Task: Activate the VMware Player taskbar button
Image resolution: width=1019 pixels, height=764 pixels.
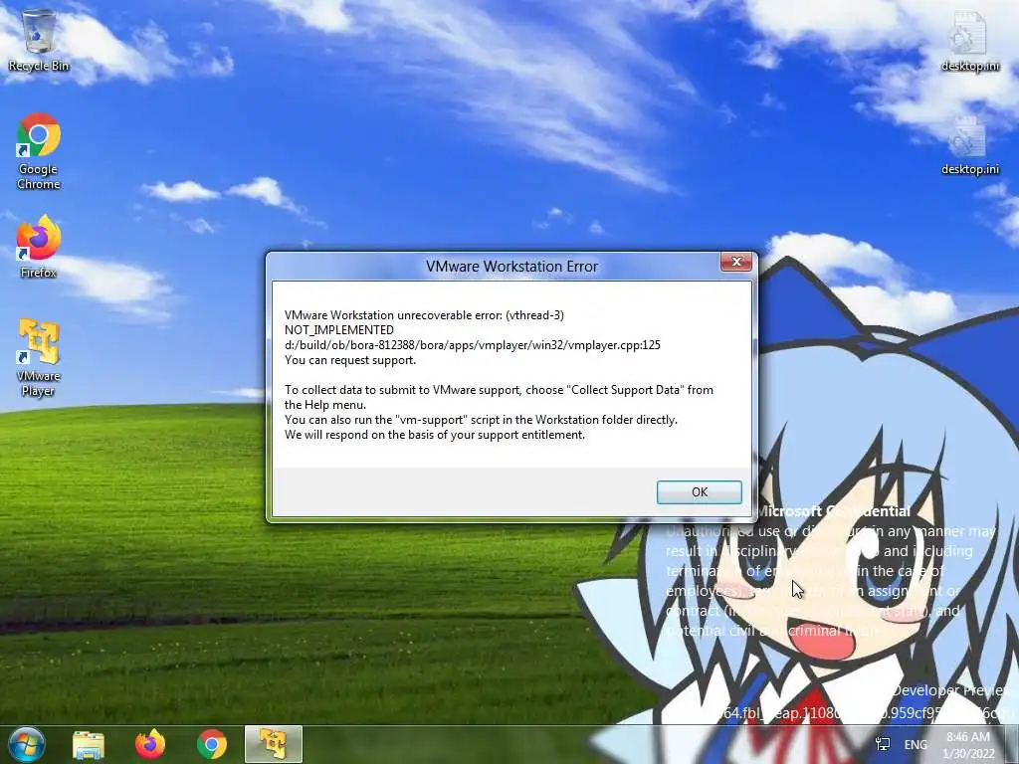Action: [274, 744]
